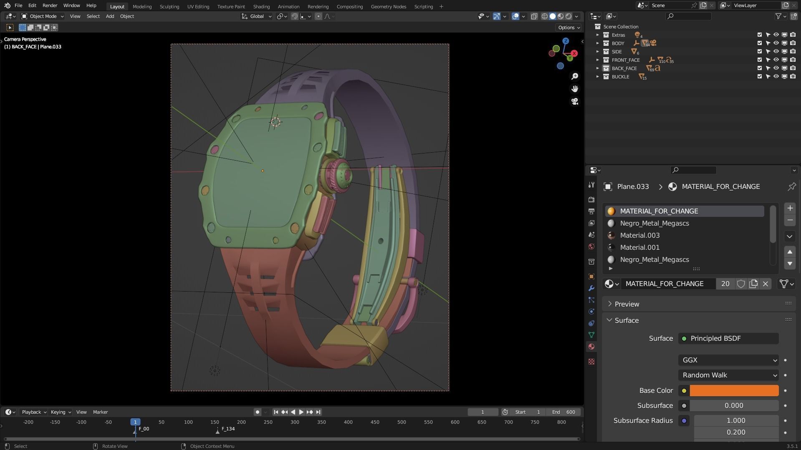Open the Output properties tab
Image resolution: width=801 pixels, height=450 pixels.
[591, 211]
